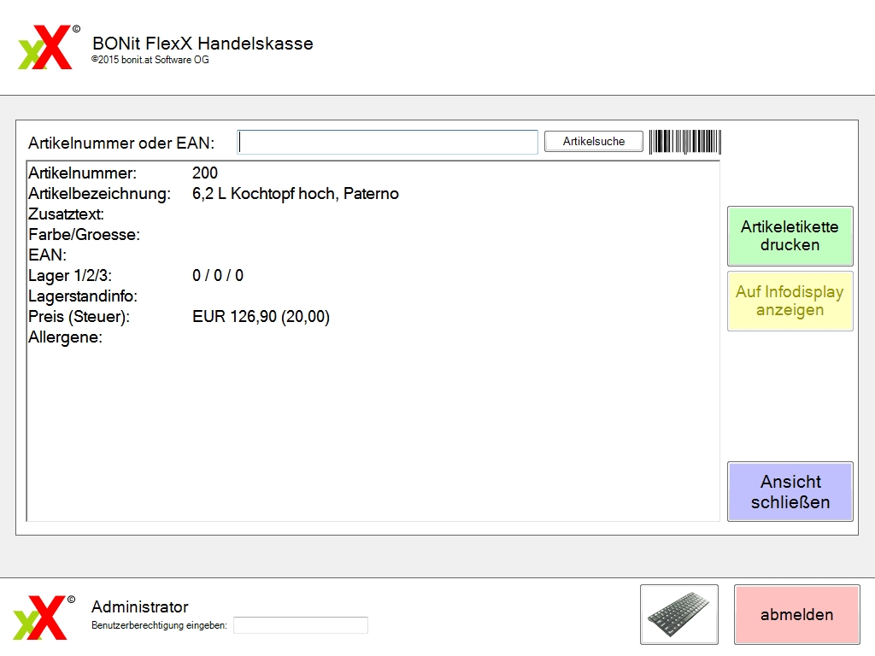This screenshot has height=656, width=875.
Task: Click the 'Artikelnummer oder EAN:' label
Action: point(121,143)
